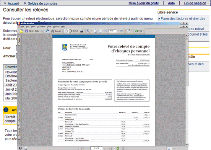Open the Edit menu

(x=28, y=26)
